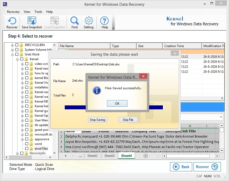Switch to Sheet2 tab
Screen dimensions: 229x181
tap(92, 156)
